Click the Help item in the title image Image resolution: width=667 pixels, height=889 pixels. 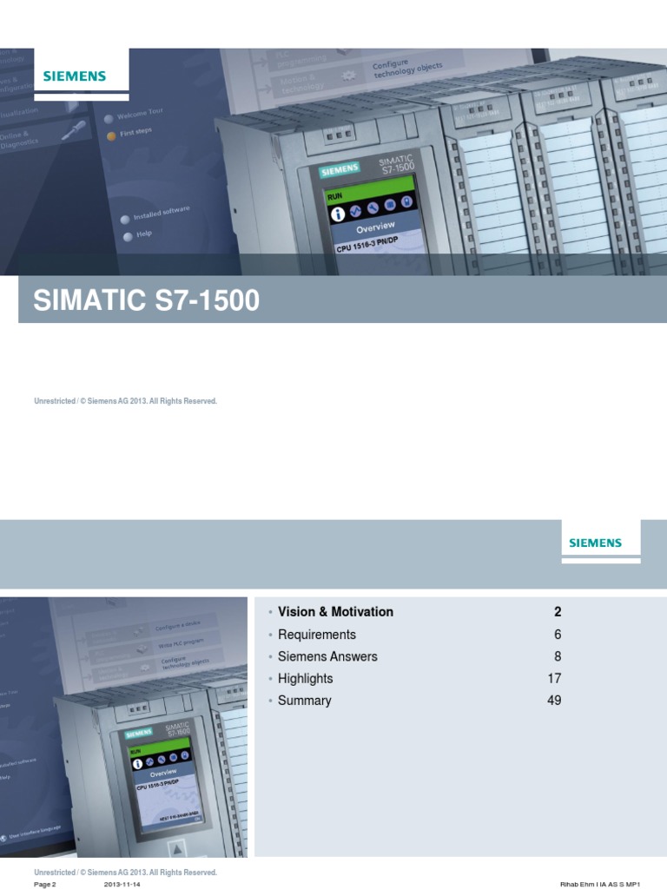coord(143,234)
